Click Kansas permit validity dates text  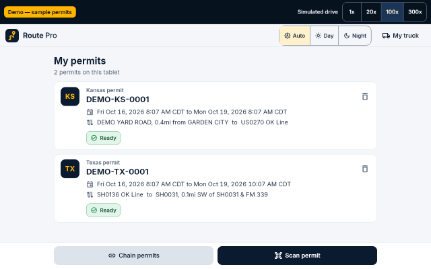coord(192,112)
